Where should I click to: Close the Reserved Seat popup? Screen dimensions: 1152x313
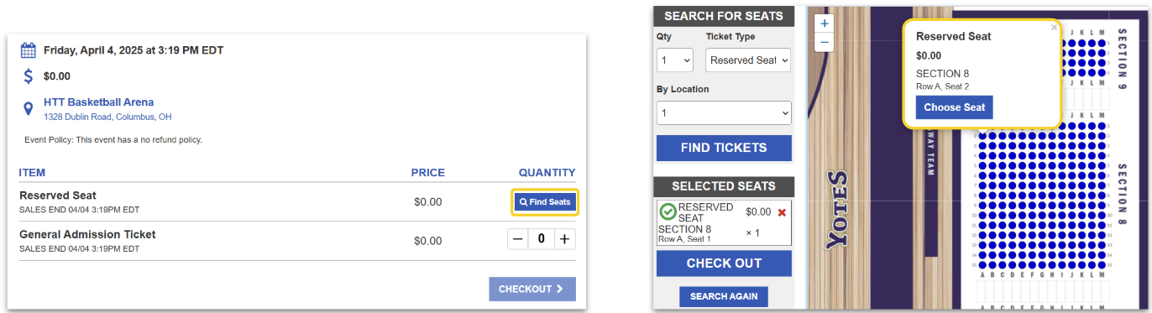pos(1054,28)
